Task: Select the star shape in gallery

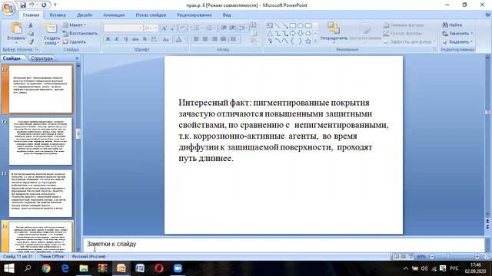Action: click(x=307, y=41)
